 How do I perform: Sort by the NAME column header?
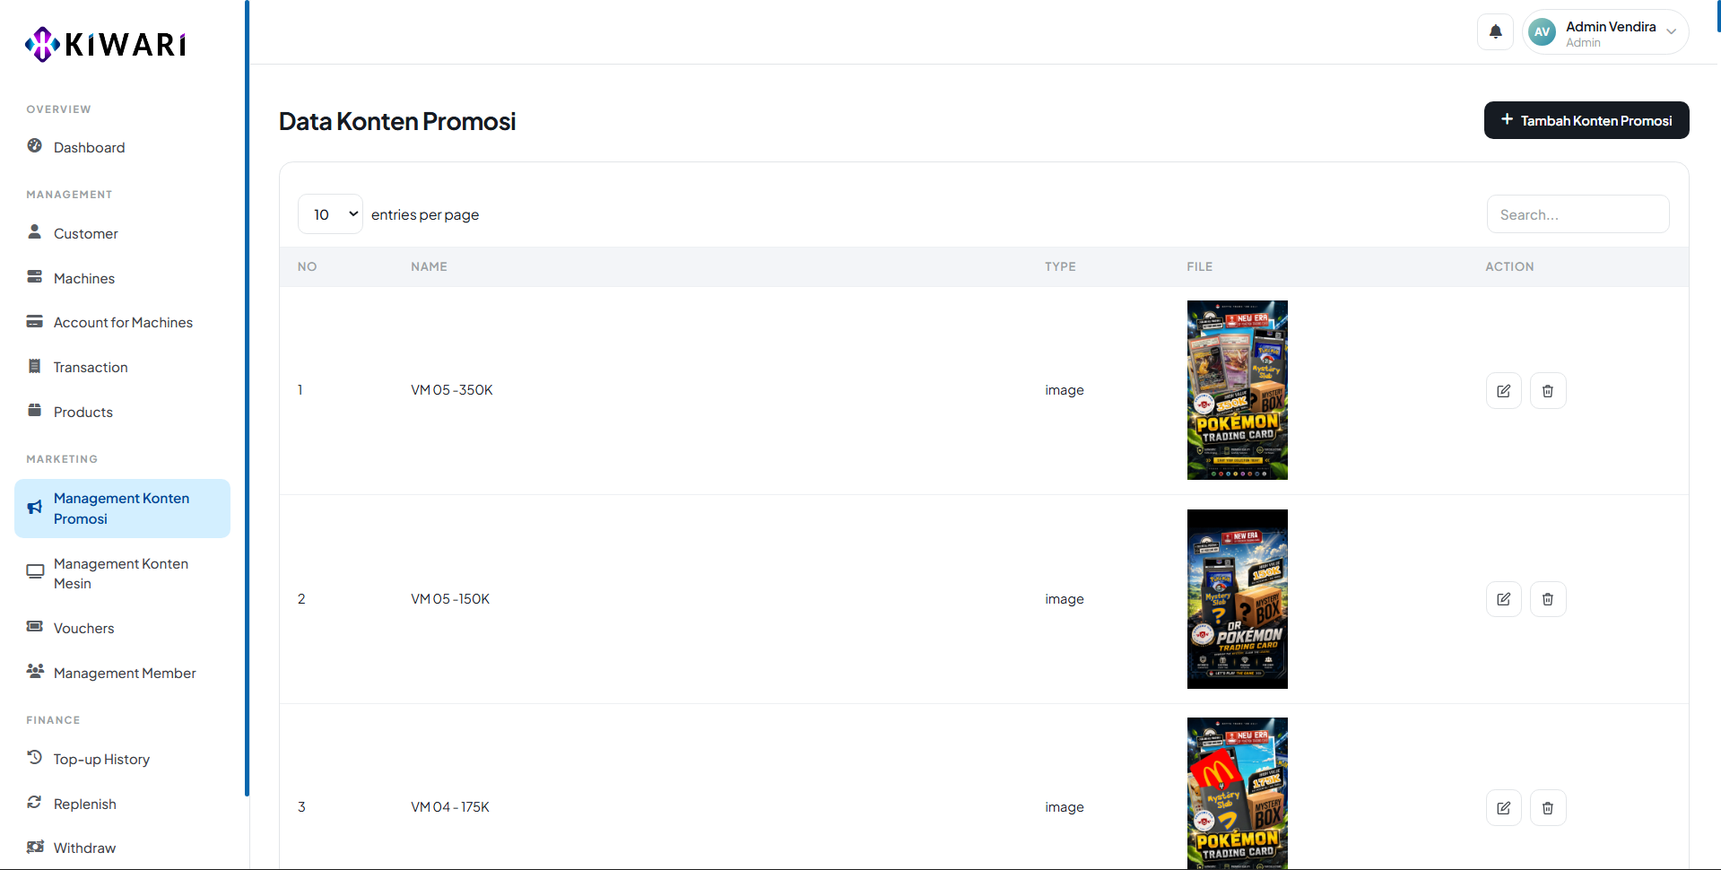coord(429,266)
